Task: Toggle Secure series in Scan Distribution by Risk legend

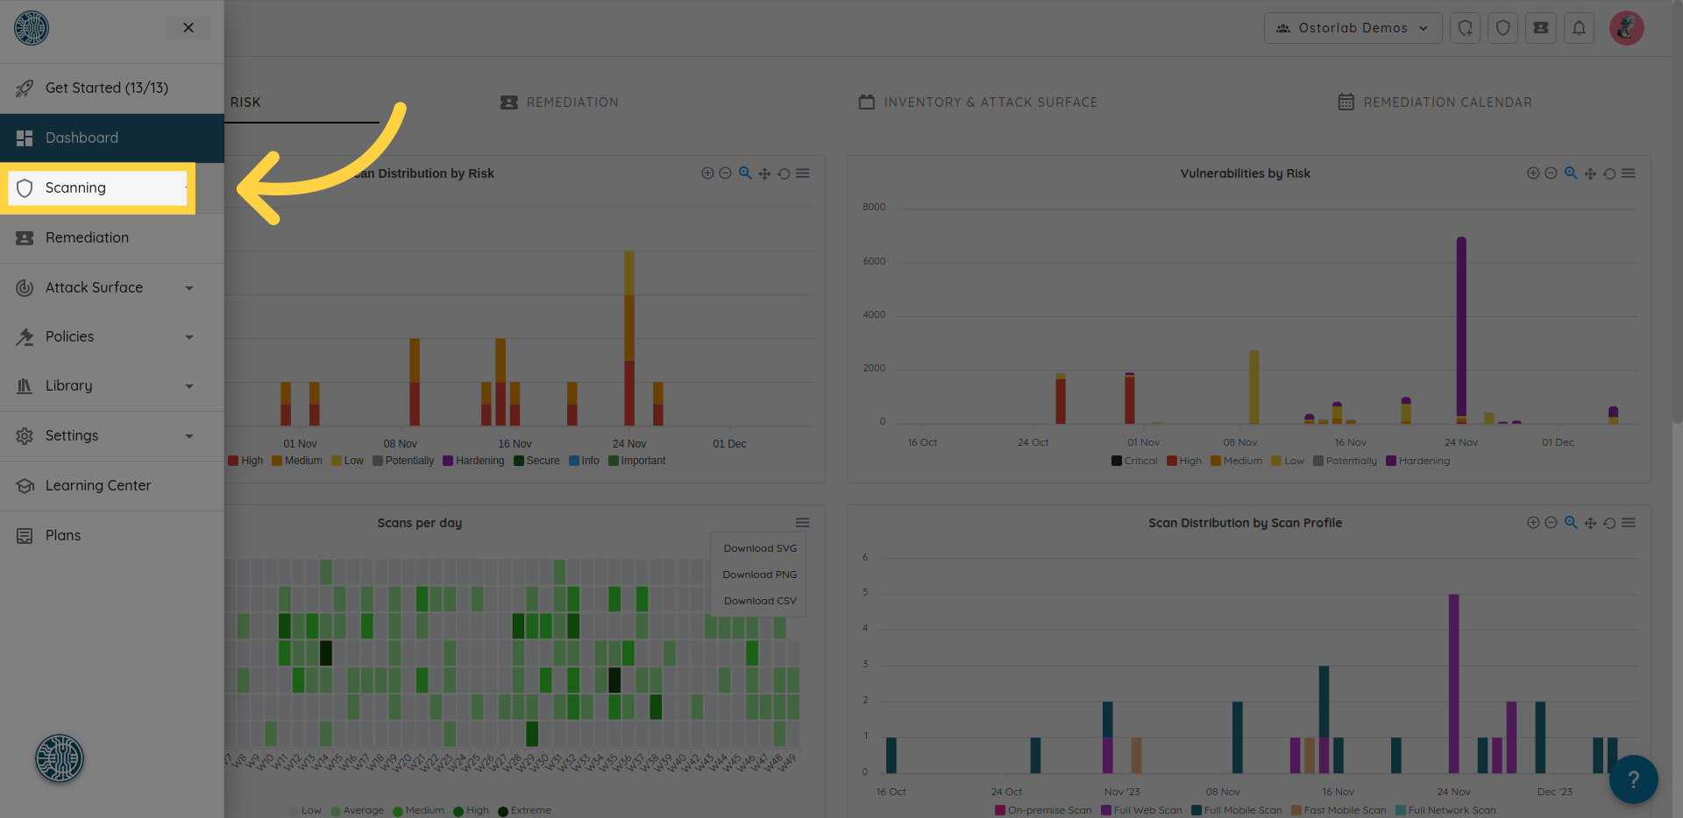Action: tap(536, 461)
